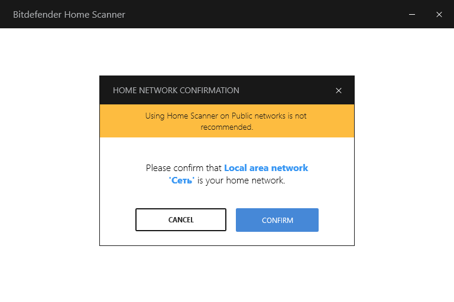The image size is (454, 302).
Task: Click the 'is your home network.' text
Action: point(241,180)
